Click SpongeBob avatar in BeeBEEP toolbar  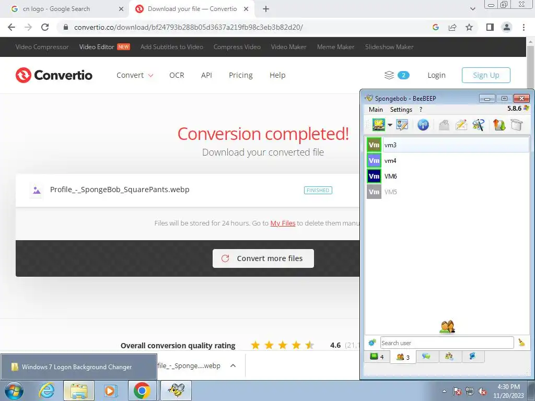coord(378,125)
